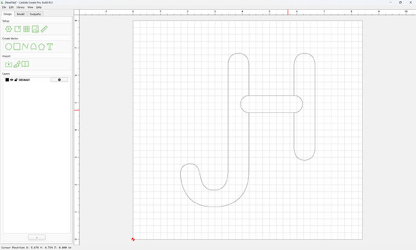
Task: Open the View menu
Action: click(30, 7)
